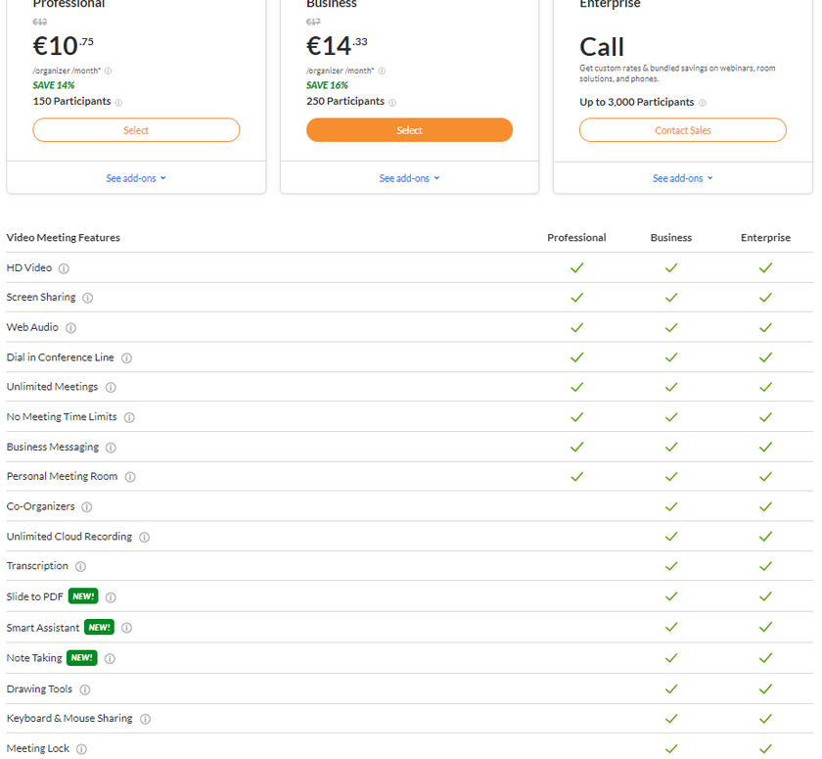
Task: Click info icon next to Meeting Lock
Action: 81,749
